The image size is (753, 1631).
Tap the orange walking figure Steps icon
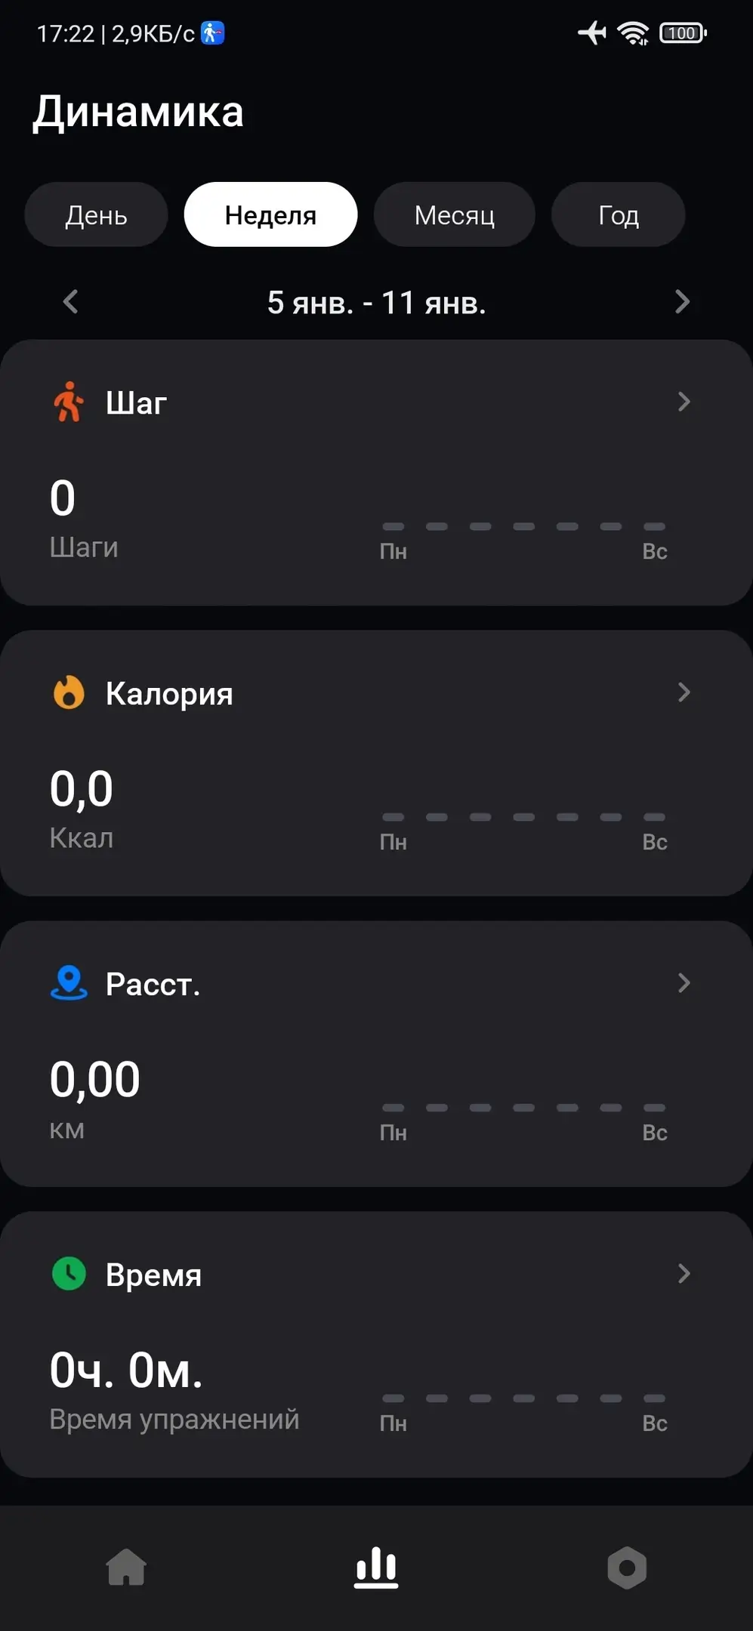(x=69, y=402)
